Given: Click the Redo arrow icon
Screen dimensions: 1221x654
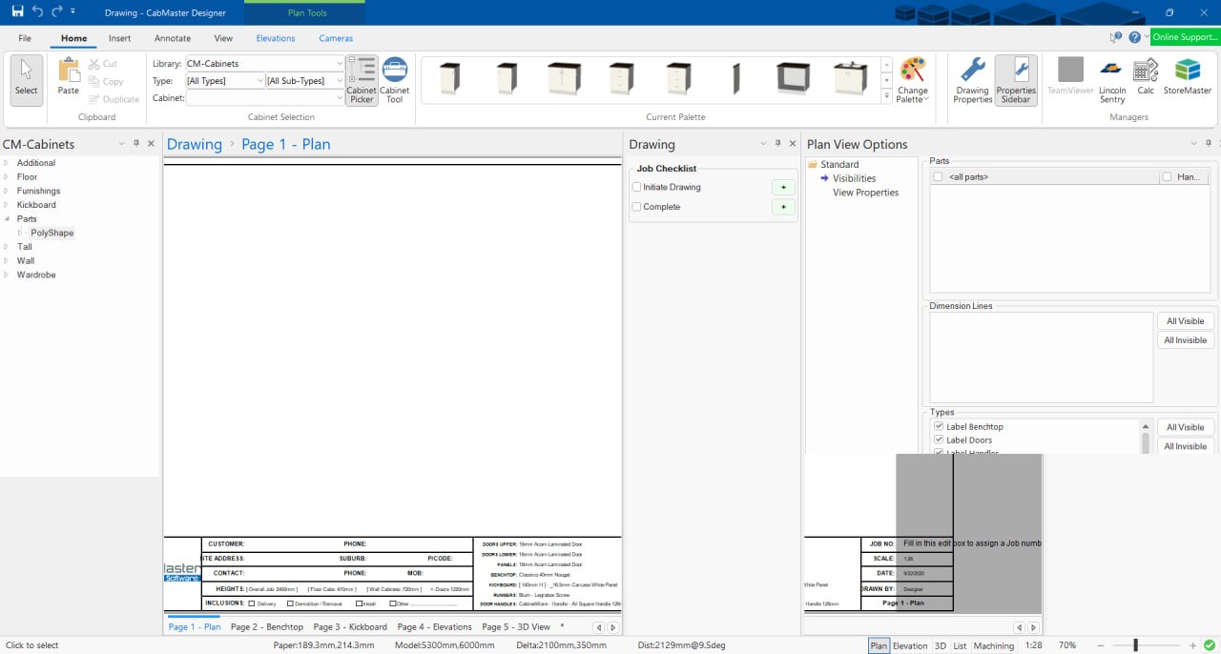Looking at the screenshot, I should (x=57, y=11).
